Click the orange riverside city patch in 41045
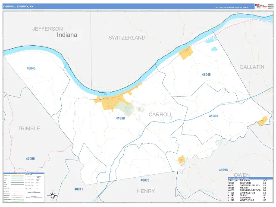276x207 pixels. pos(186,53)
